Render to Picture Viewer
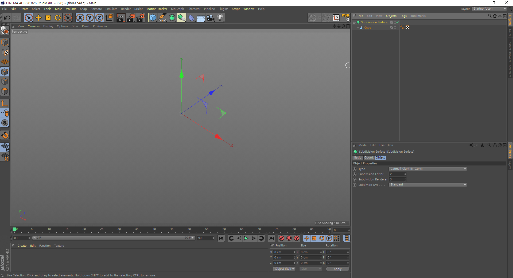The height and width of the screenshot is (278, 513). click(x=131, y=18)
